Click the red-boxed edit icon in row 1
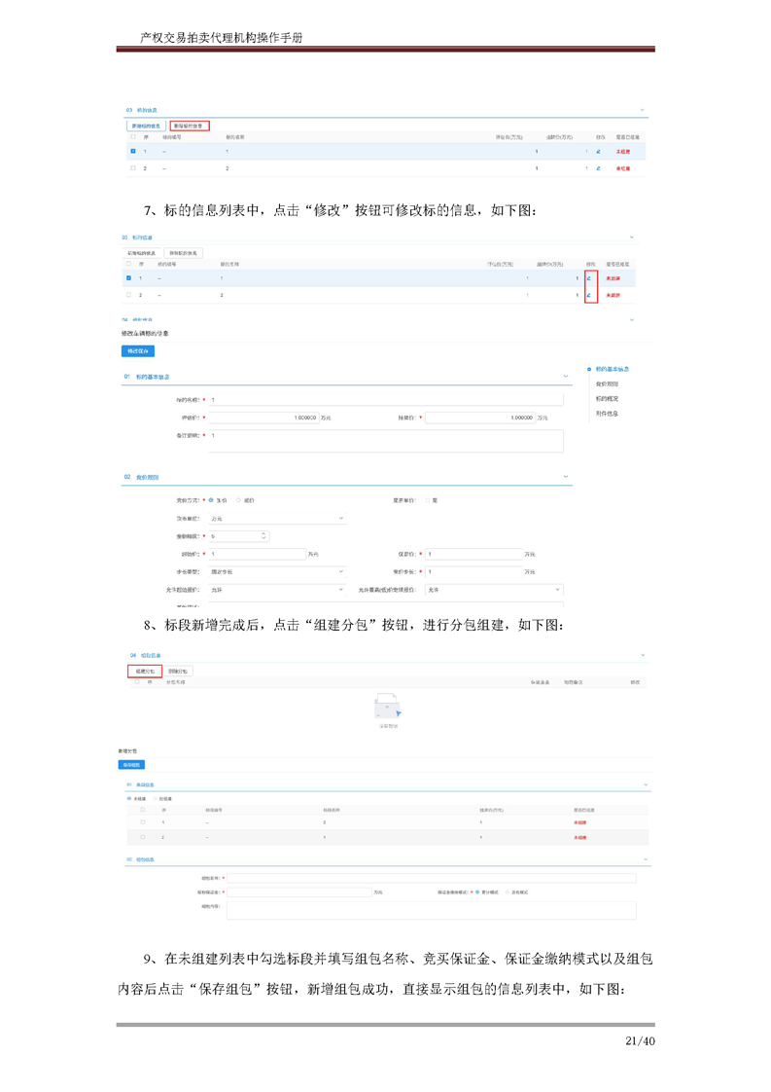The height and width of the screenshot is (1092, 771). coord(589,279)
